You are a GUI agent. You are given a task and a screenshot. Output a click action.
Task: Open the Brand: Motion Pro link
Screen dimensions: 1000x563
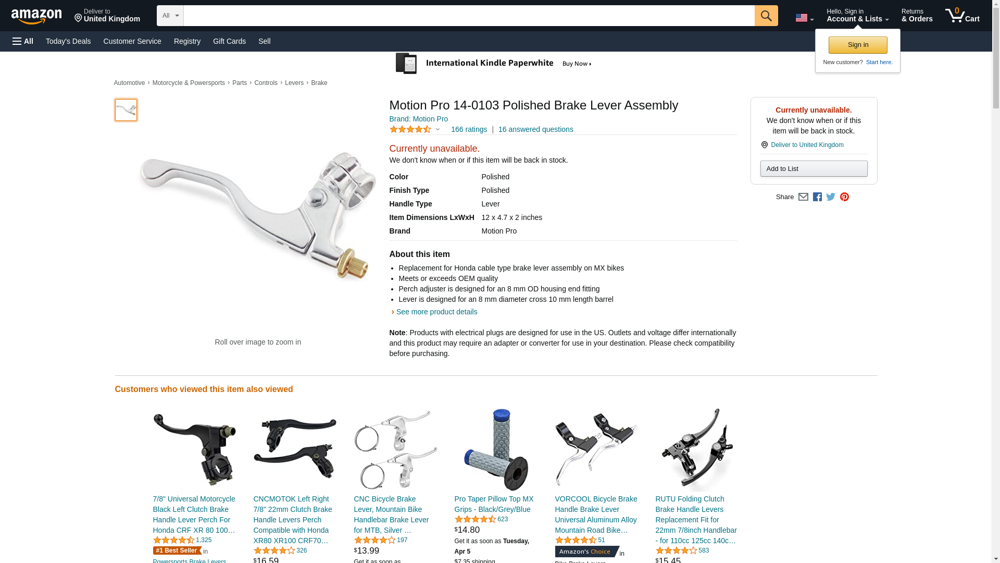pyautogui.click(x=419, y=119)
